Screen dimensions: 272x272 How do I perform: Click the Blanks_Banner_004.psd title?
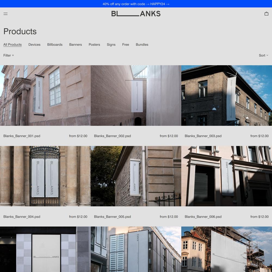coord(22,217)
